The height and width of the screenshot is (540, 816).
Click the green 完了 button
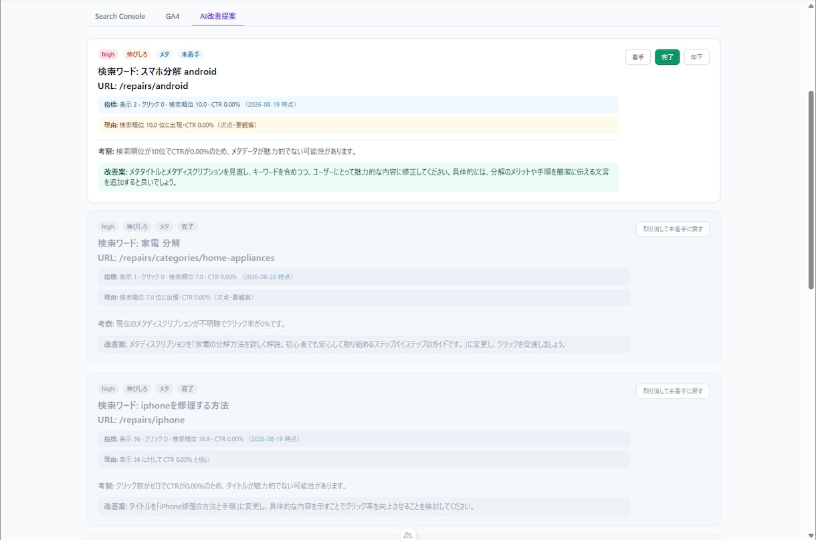pyautogui.click(x=668, y=57)
